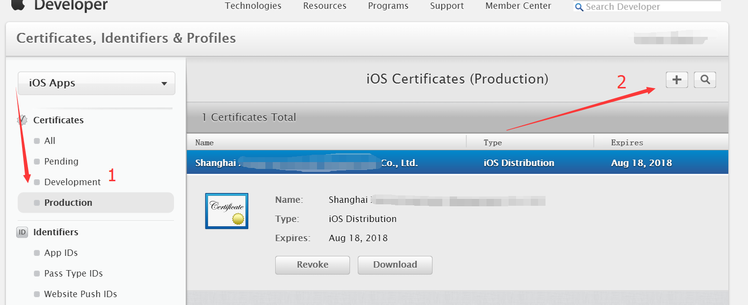
Task: Open Website Push IDs in sidebar
Action: 81,294
